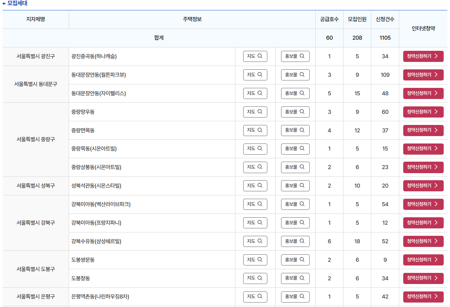Select the total 신청건수 value 1105
450x307 pixels.
385,38
